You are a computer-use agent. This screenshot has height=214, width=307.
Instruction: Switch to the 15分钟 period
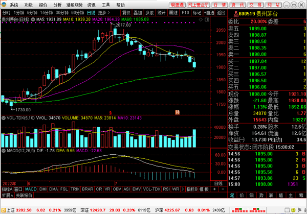click(47, 13)
